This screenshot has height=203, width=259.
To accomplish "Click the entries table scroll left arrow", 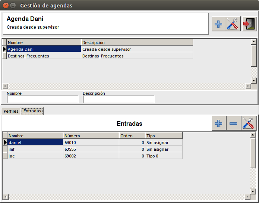I will click(6, 197).
